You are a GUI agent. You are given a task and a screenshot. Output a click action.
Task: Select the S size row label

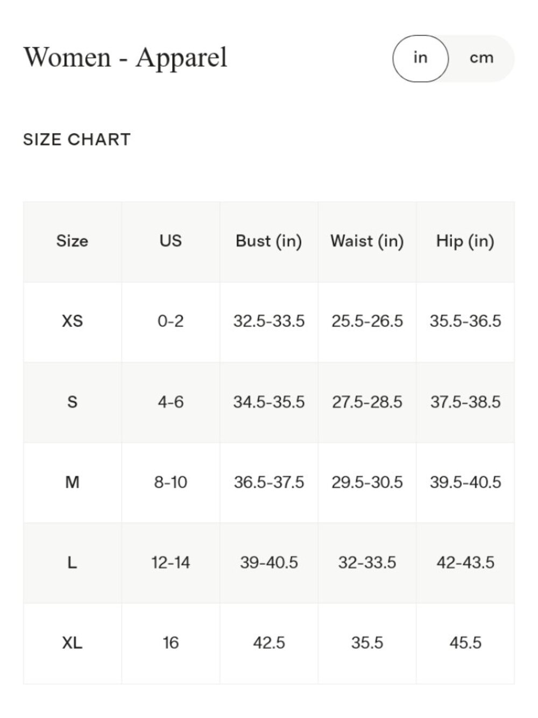coord(72,402)
